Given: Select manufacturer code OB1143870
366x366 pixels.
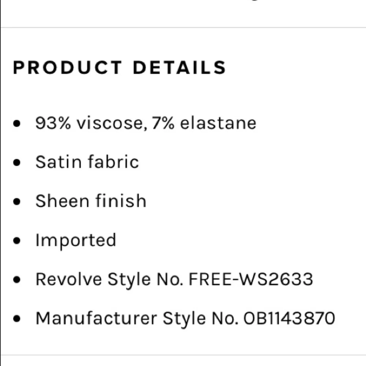Looking at the screenshot, I should [289, 318].
